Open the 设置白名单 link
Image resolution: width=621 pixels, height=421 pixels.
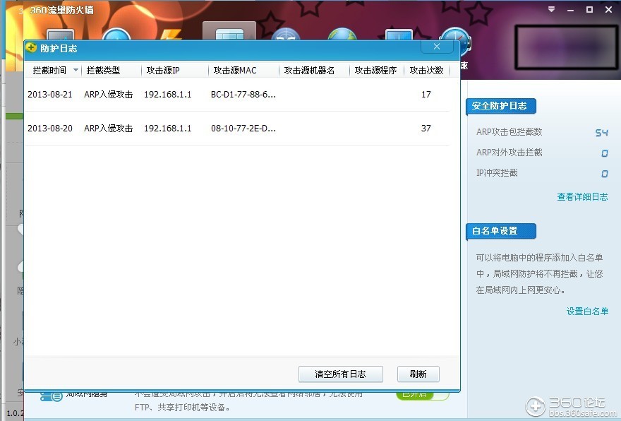pyautogui.click(x=587, y=312)
